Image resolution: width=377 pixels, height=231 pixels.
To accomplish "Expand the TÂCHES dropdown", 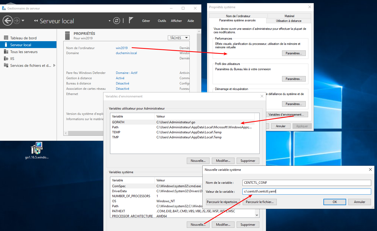I will pos(179,38).
